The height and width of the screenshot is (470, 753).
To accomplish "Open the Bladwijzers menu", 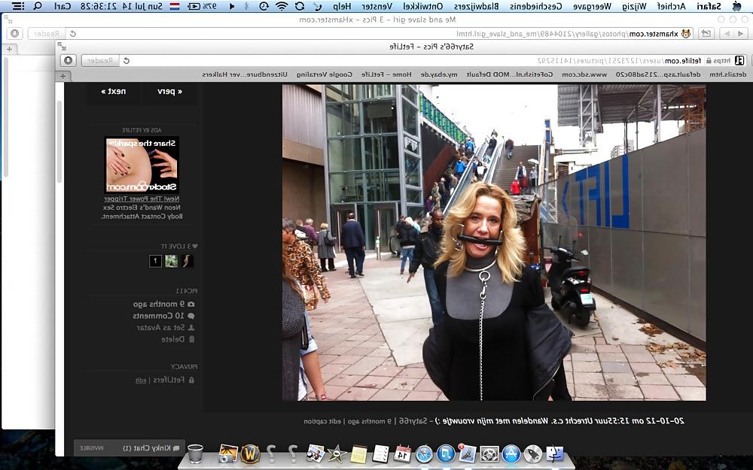I will pyautogui.click(x=477, y=6).
